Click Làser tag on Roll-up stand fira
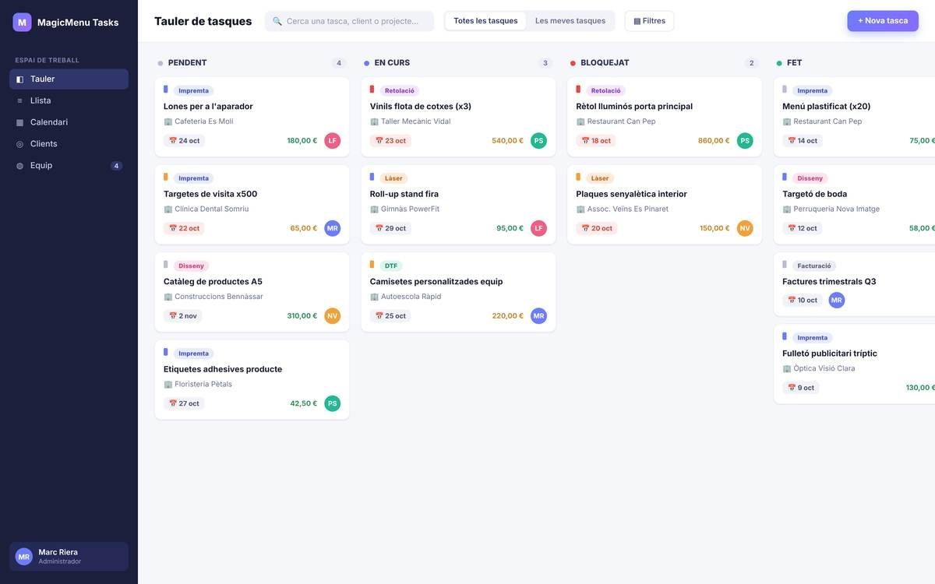This screenshot has width=935, height=584. tap(393, 178)
